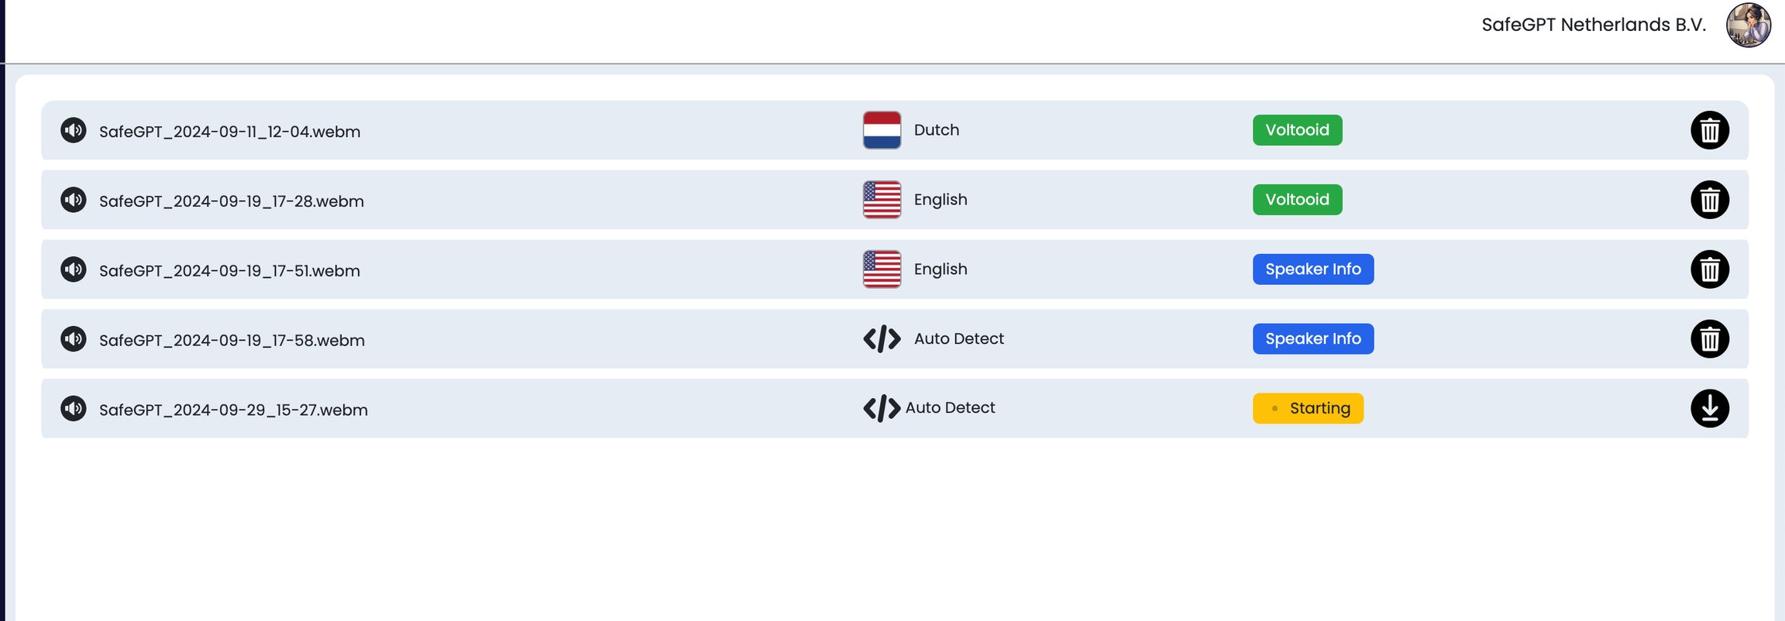
Task: Download the SafeGPT_2024-09-29_15-27.webm file
Action: coord(1709,408)
